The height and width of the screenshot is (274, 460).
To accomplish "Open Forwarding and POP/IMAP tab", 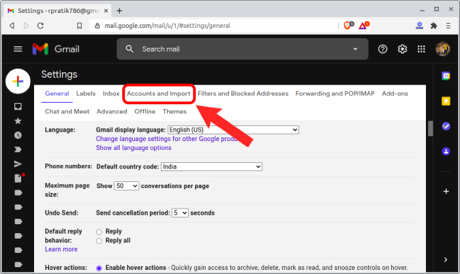I will point(335,93).
